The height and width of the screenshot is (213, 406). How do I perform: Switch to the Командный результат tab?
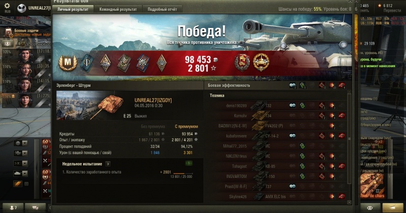coord(118,9)
